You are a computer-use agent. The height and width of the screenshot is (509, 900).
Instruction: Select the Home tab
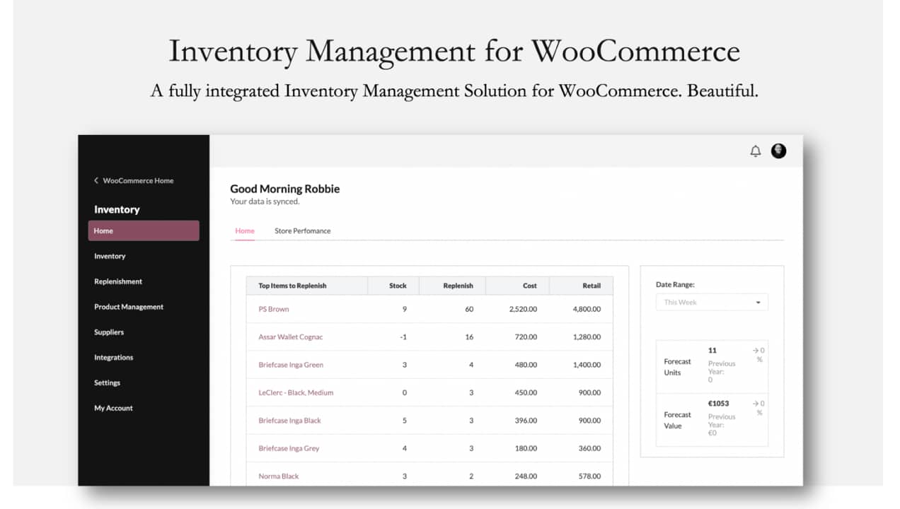coord(244,230)
